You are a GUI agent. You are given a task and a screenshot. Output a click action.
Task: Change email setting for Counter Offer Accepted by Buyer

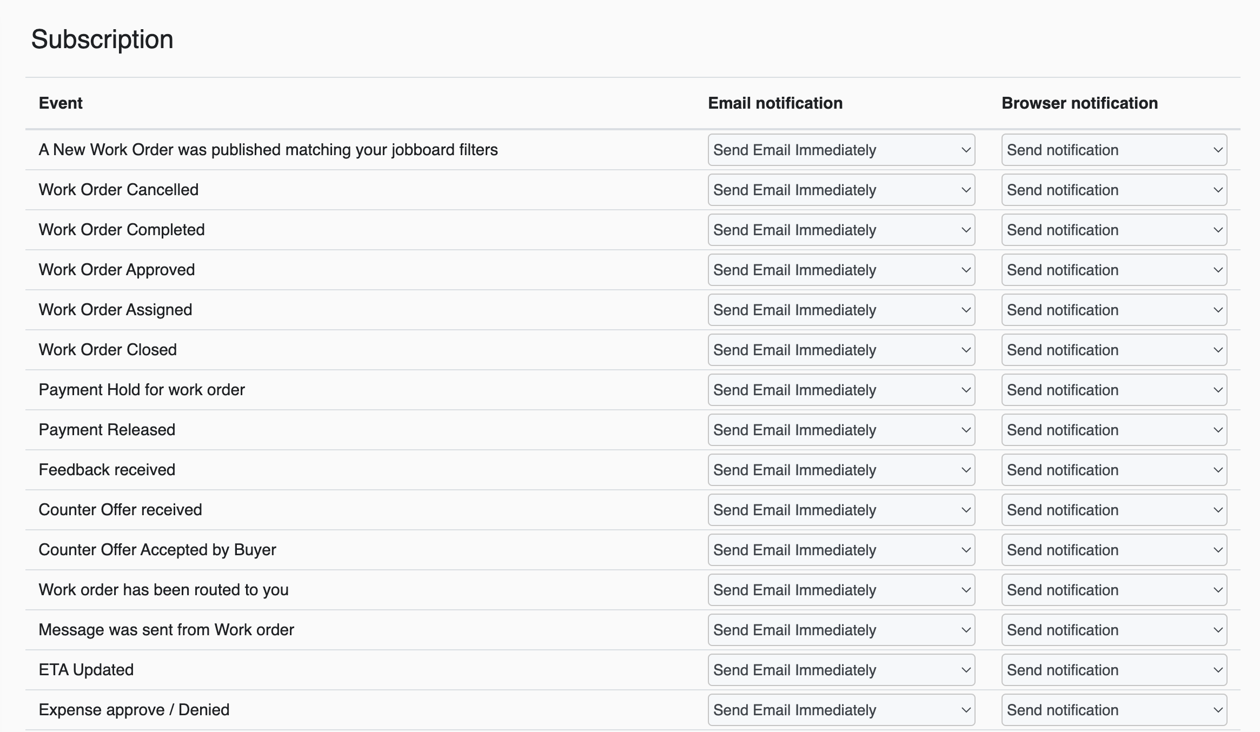tap(841, 550)
